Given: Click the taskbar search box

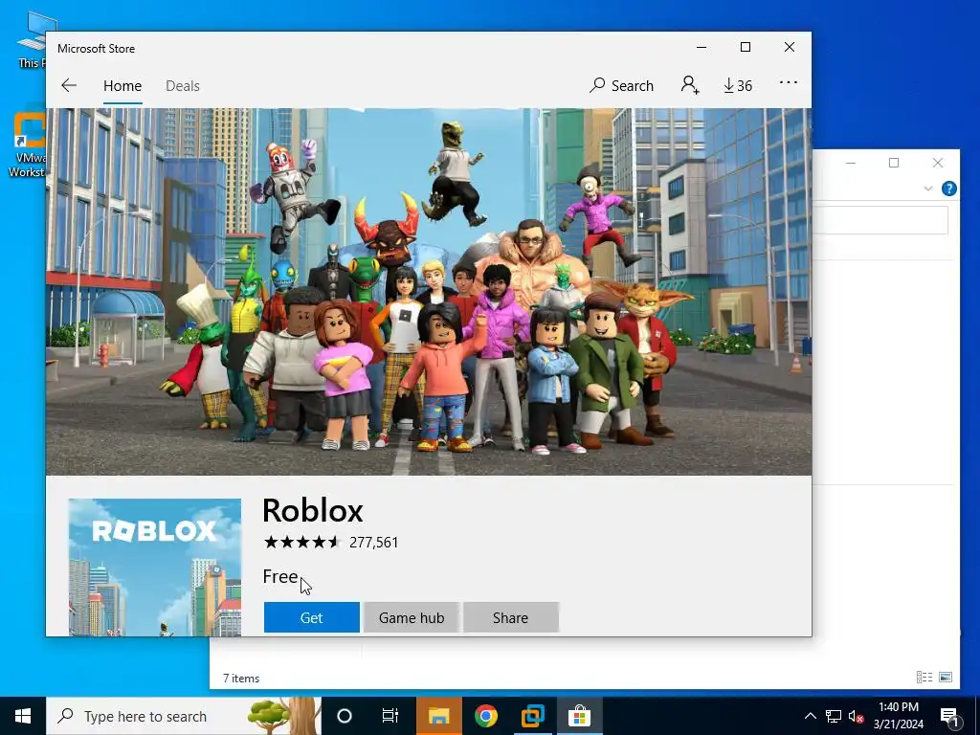Looking at the screenshot, I should pyautogui.click(x=184, y=716).
